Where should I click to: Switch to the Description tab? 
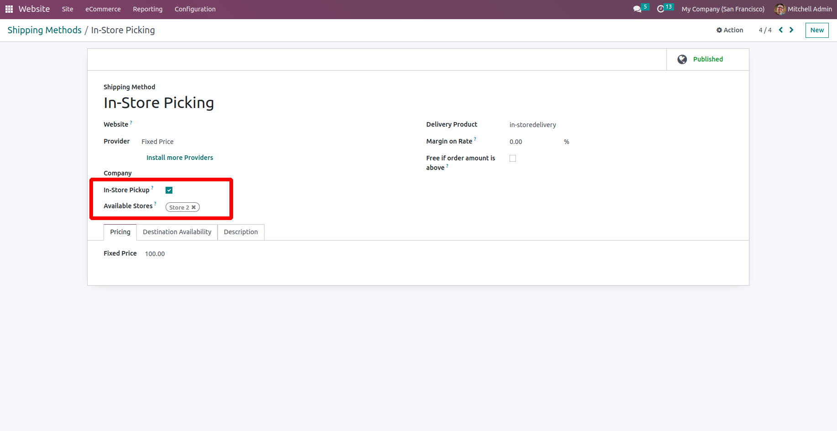241,232
